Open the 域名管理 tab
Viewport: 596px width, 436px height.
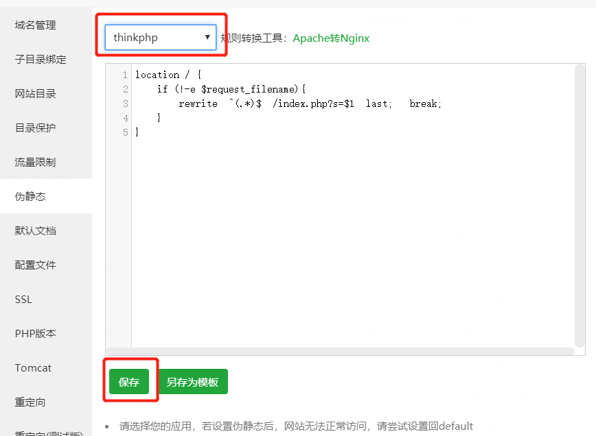36,25
